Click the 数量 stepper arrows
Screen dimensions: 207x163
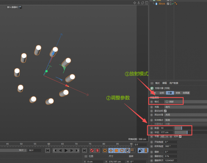174,128
